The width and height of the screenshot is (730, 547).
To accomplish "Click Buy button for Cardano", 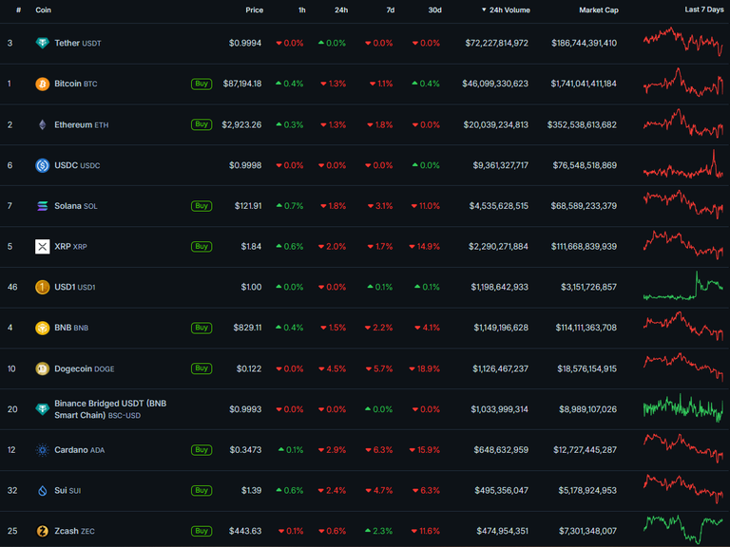I will [202, 450].
